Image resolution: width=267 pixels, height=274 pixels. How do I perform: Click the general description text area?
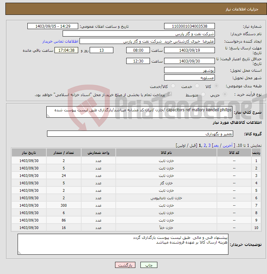coord(139,112)
